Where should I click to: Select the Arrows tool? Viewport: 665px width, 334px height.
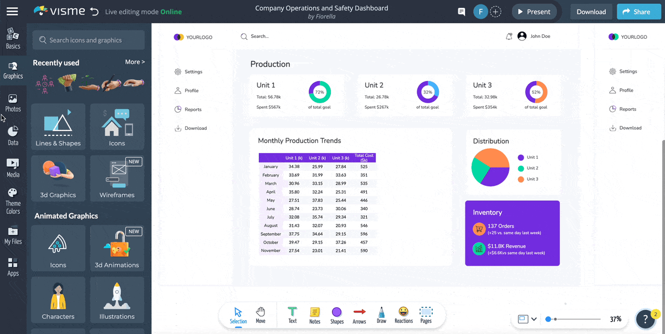click(x=359, y=315)
